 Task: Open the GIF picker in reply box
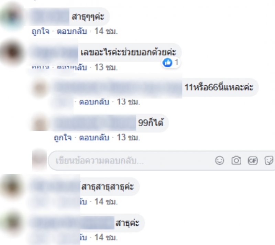[x=253, y=161]
